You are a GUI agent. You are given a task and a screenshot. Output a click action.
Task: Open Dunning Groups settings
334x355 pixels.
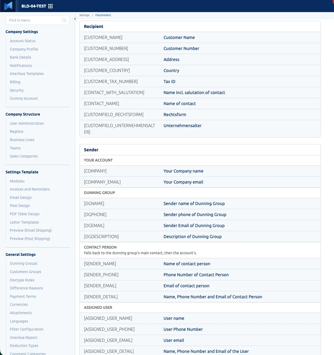(24, 263)
